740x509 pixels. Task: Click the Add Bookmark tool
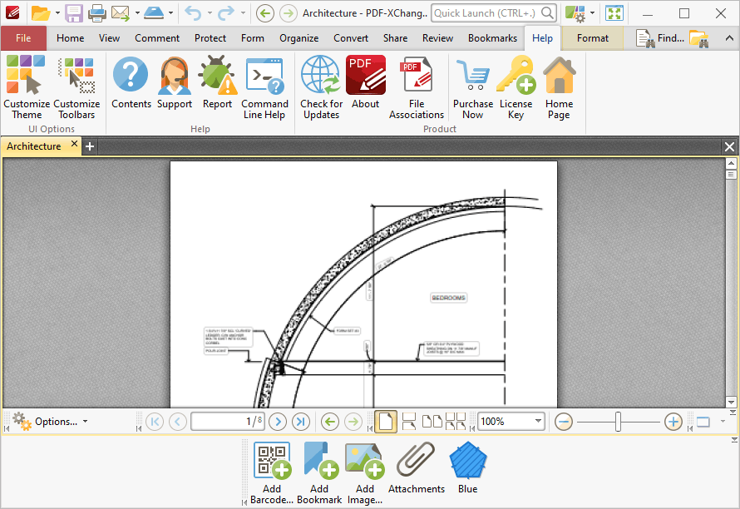[x=319, y=473]
